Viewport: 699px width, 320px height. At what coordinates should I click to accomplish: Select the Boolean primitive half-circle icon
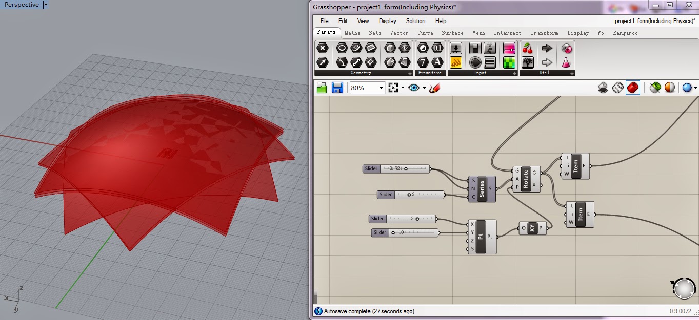coord(423,48)
